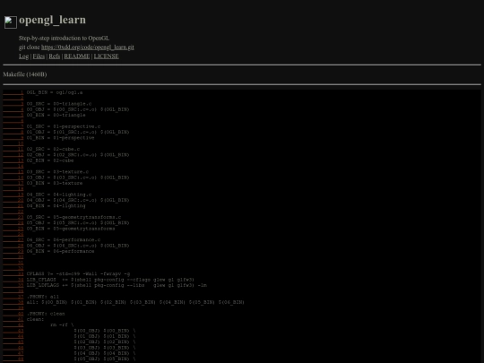The width and height of the screenshot is (484, 363).
Task: Click the '02_BIN = 02-cube' line
Action: [50, 160]
